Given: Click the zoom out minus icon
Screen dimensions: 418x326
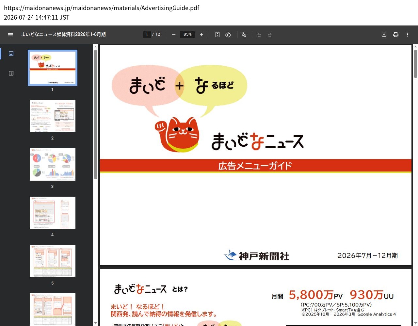Looking at the screenshot, I should 174,35.
